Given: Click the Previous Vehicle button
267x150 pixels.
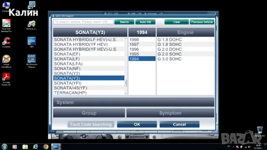Looking at the screenshot, I should [x=202, y=22].
